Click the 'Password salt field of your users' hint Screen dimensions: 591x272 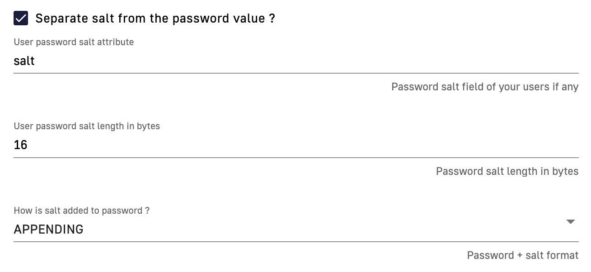pyautogui.click(x=484, y=87)
